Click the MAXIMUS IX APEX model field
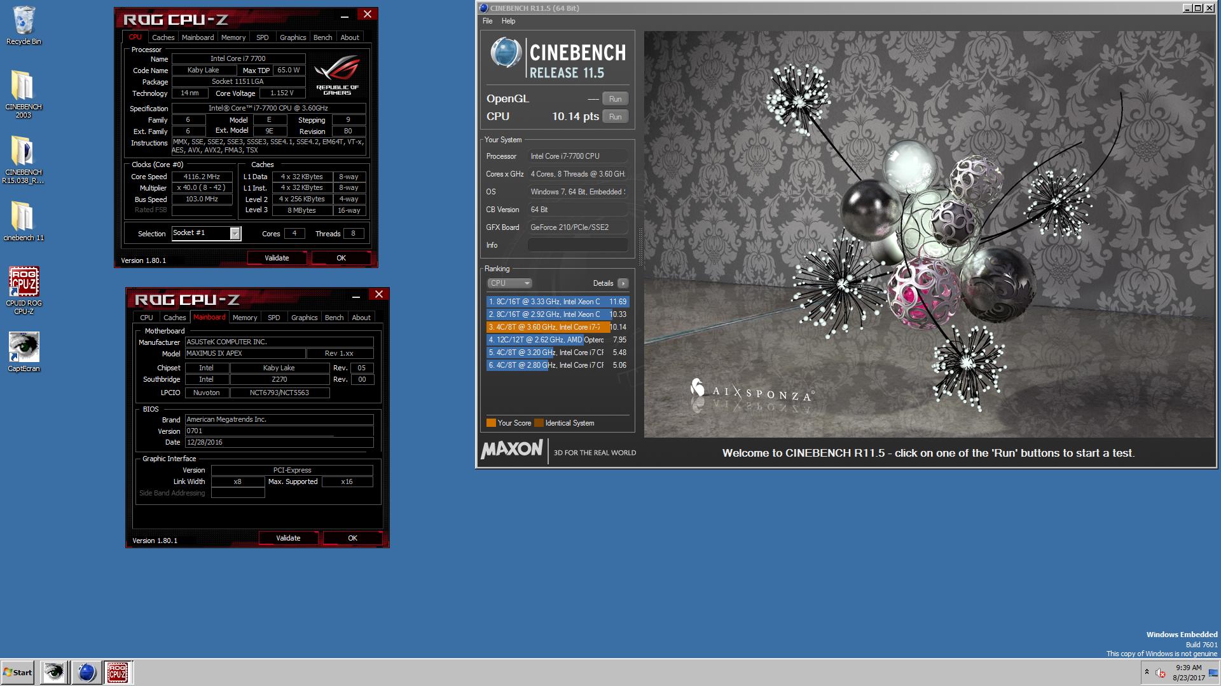 pos(244,354)
